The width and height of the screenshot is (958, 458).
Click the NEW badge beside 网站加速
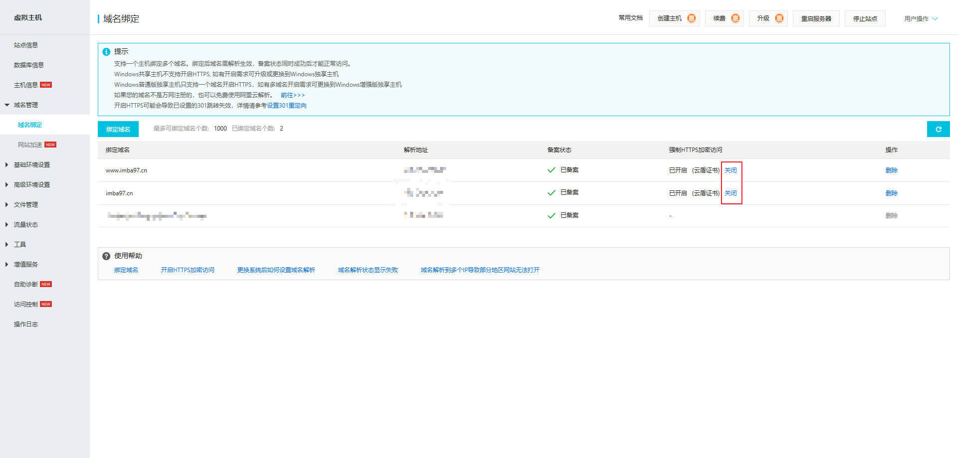[50, 145]
